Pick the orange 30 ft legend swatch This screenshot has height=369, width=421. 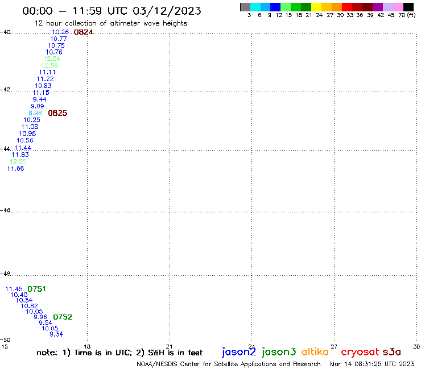(337, 7)
